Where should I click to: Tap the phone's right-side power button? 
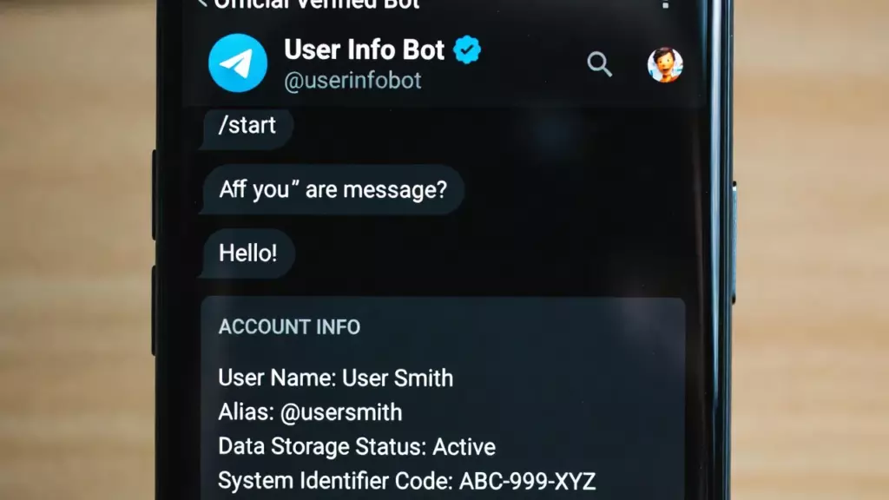pos(734,243)
